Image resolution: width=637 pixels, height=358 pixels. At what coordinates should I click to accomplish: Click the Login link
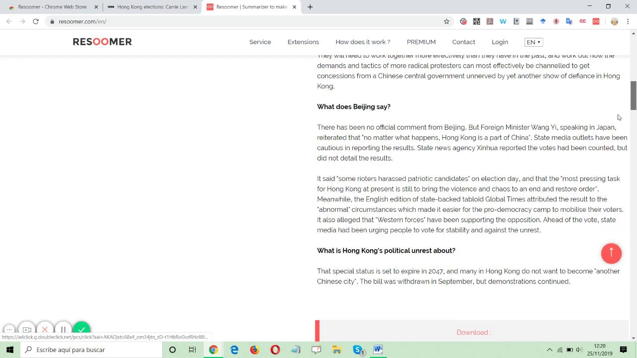click(x=500, y=42)
